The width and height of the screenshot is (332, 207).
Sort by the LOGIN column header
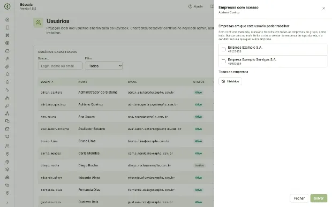pos(47,82)
